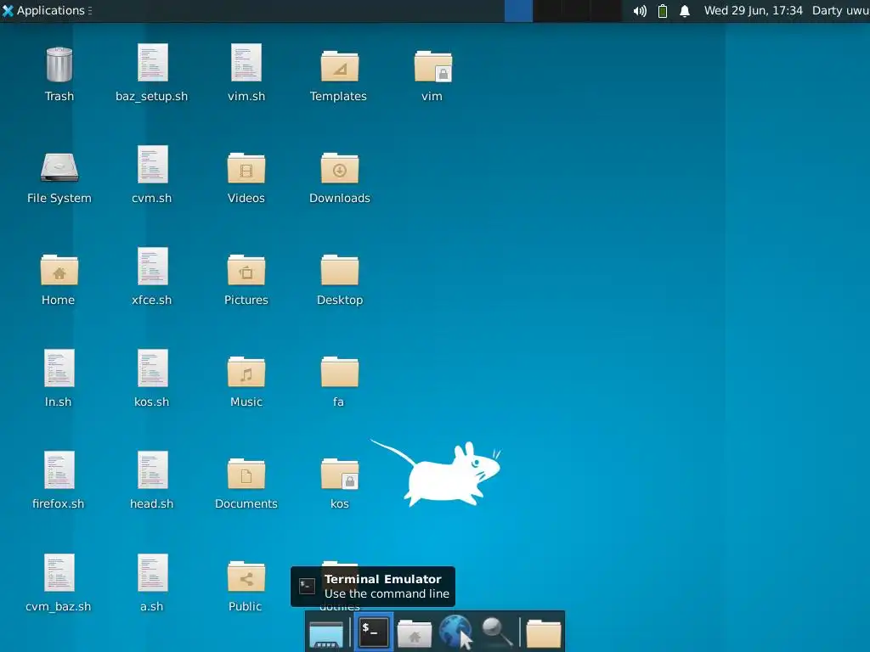The height and width of the screenshot is (652, 870).
Task: Launch the Web Browser globe icon
Action: 455,632
